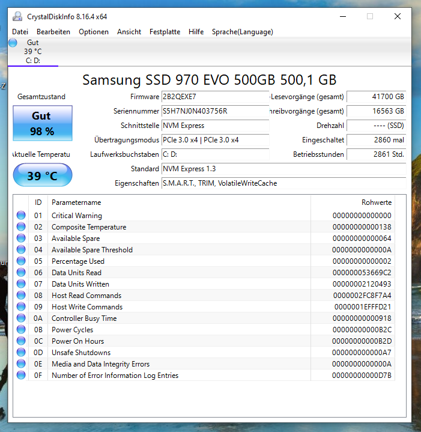The width and height of the screenshot is (421, 432).
Task: Open the Sprache(Language) menu
Action: 242,32
